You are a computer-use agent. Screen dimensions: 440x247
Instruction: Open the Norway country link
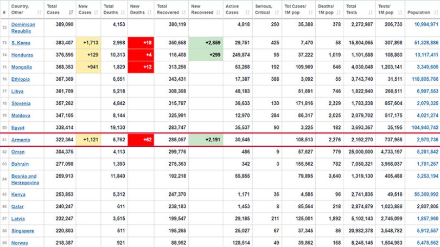point(20,243)
